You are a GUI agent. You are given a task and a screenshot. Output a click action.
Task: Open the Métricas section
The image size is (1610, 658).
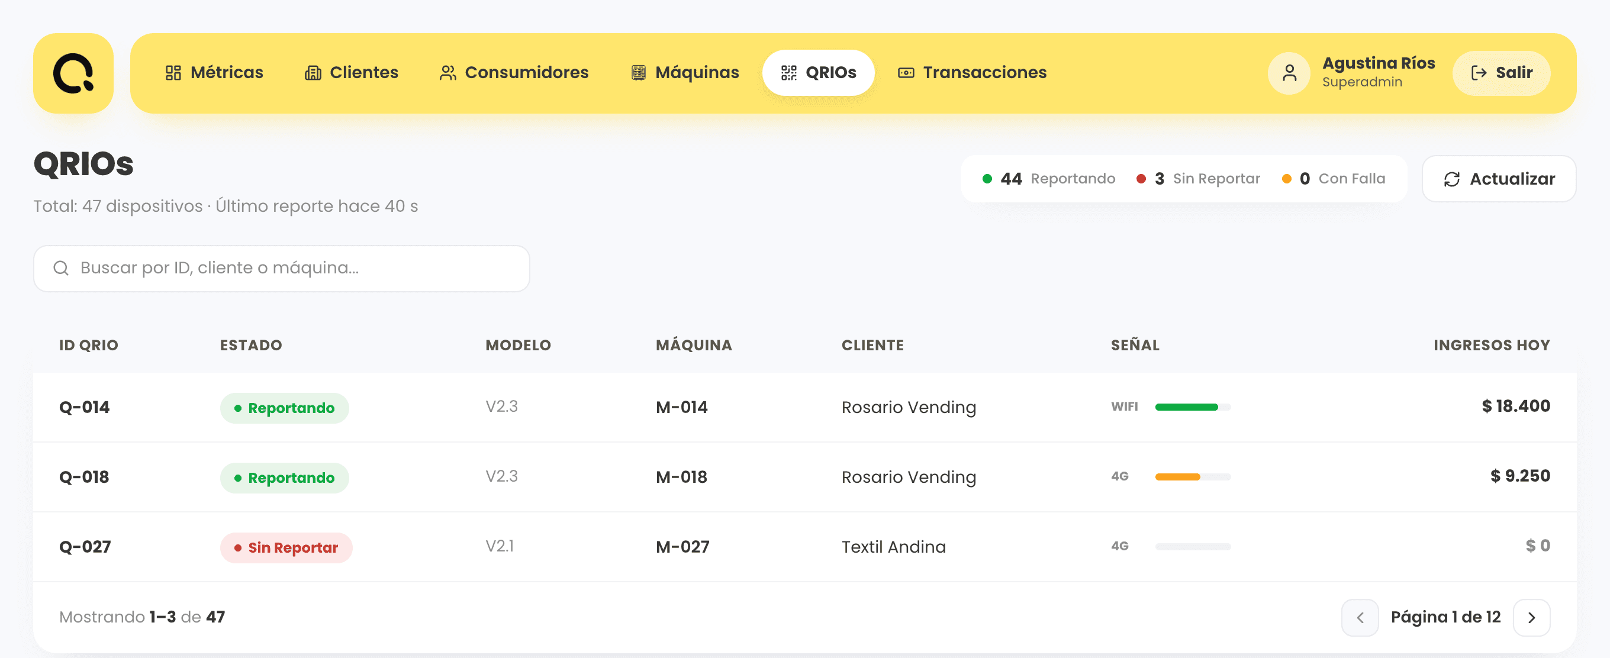coord(214,72)
